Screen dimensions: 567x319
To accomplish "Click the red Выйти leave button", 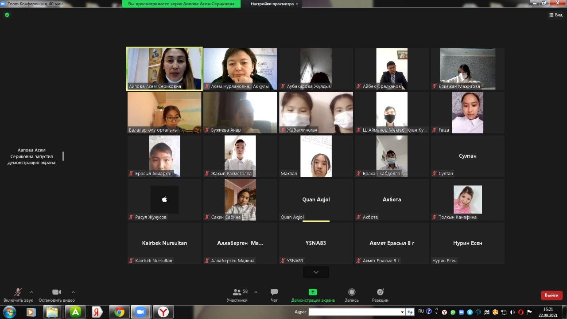I will point(551,295).
